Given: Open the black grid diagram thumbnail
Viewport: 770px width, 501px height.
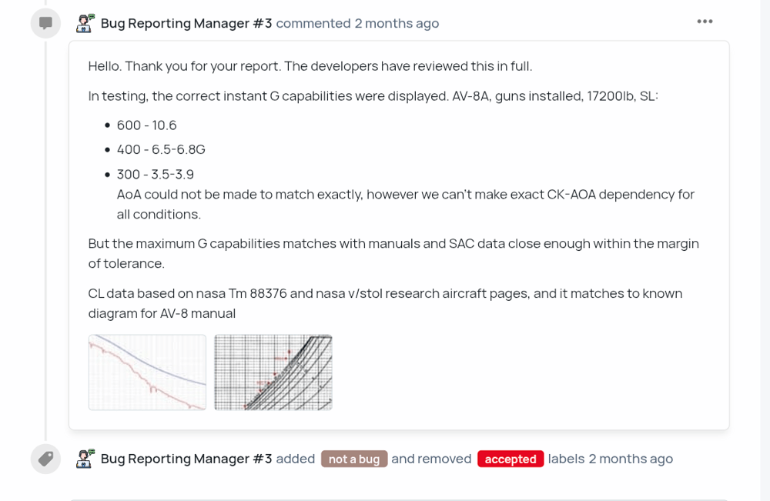Looking at the screenshot, I should tap(273, 372).
